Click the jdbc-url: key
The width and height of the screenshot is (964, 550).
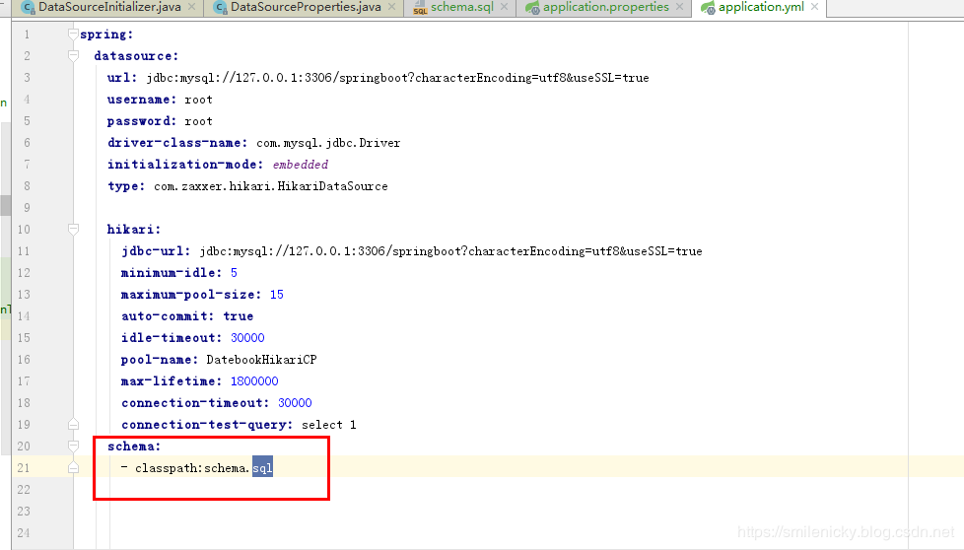click(156, 250)
